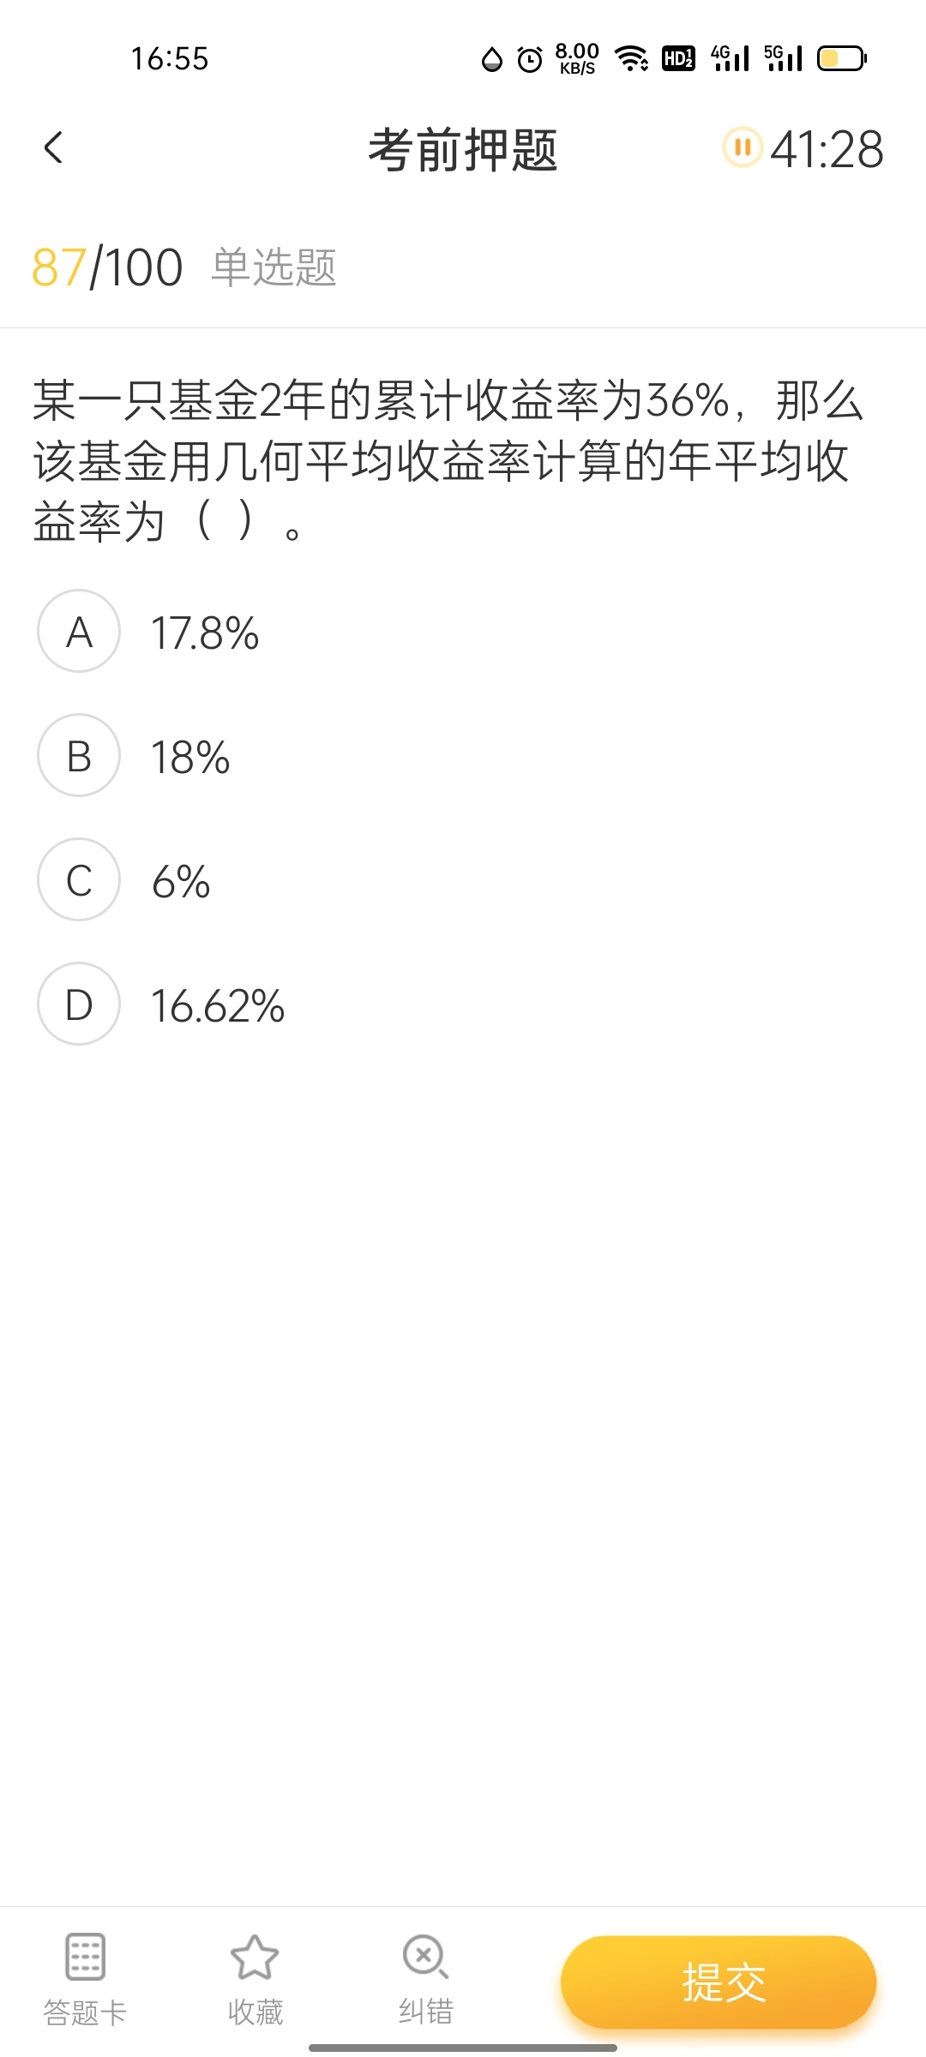Screen dimensions: 926x2057
Task: Select option B radio circle
Action: (x=79, y=756)
